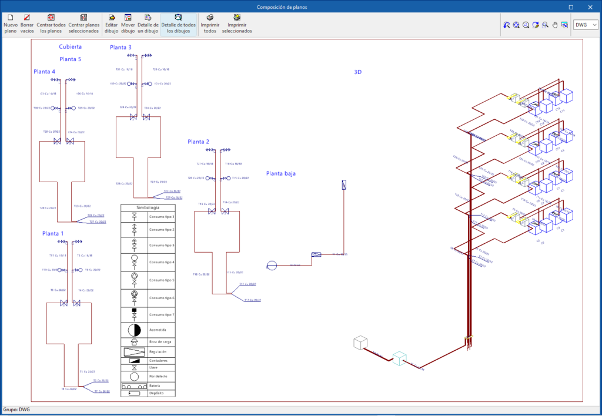Print all sheets with Imprimir todos

[210, 24]
